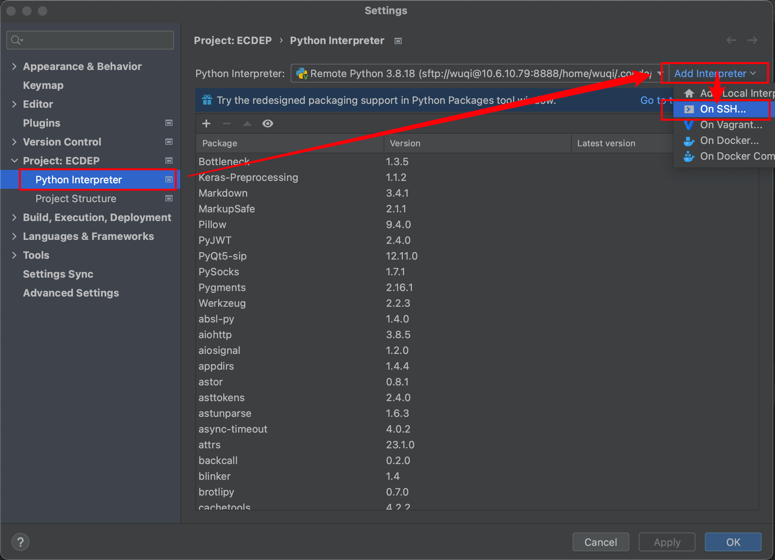The width and height of the screenshot is (775, 560).
Task: Select On Vagrant... menu entry
Action: tap(731, 125)
